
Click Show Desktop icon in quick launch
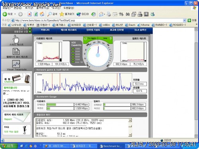21,146
